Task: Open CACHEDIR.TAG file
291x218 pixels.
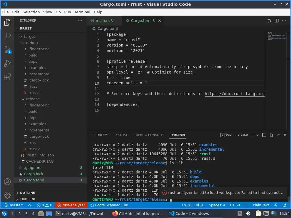Action: [50, 162]
